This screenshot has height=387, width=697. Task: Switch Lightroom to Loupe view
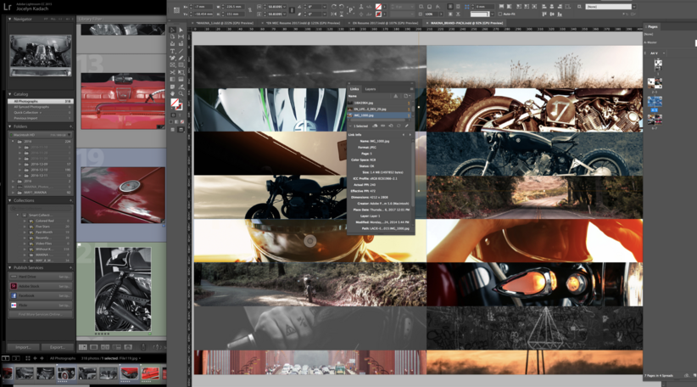tap(94, 347)
